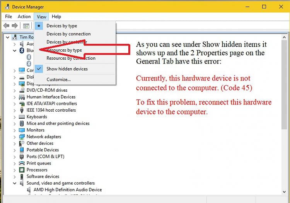Open the File menu
Image resolution: width=290 pixels, height=203 pixels.
click(x=9, y=17)
